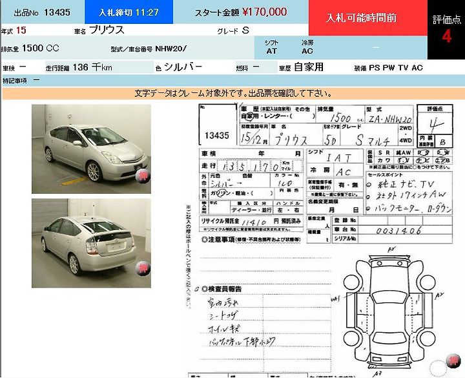Screen dimensions: 465x378
Task: Click the color シルバー value
Action: [x=183, y=67]
